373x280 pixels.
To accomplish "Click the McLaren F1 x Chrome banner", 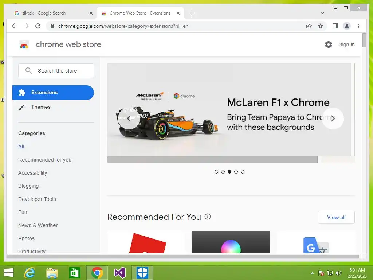I will [x=229, y=110].
